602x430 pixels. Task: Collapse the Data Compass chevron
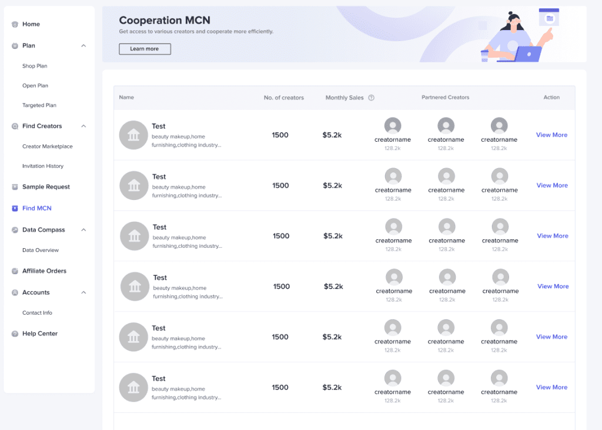[83, 230]
